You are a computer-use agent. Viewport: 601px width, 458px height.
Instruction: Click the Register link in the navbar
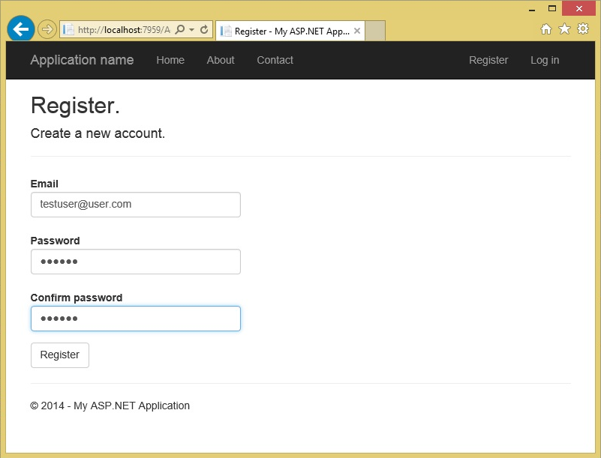coord(488,60)
